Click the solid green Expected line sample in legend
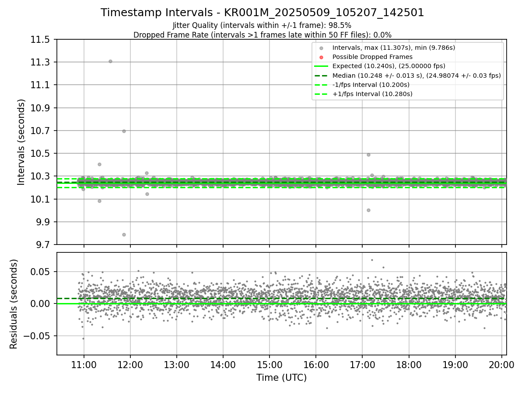Viewport: 525px width, 393px height. point(322,66)
